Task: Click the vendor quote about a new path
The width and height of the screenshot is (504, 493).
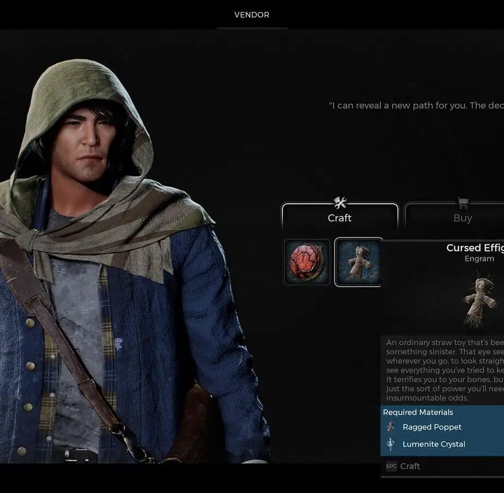Action: (416, 106)
